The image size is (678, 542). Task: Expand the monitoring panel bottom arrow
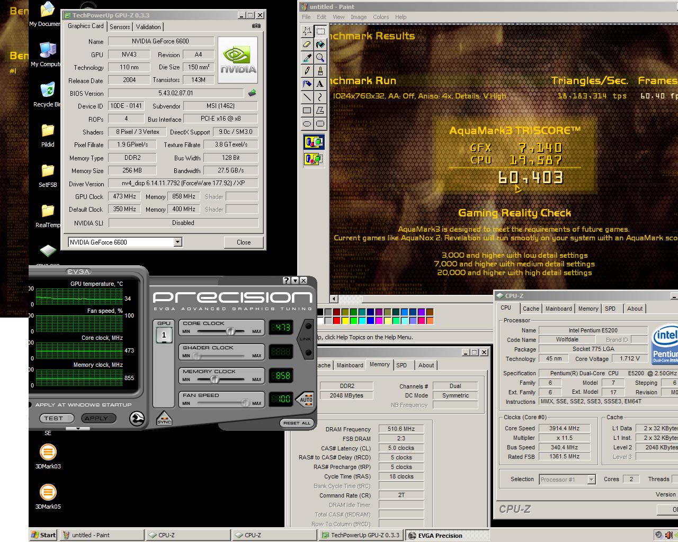click(78, 428)
